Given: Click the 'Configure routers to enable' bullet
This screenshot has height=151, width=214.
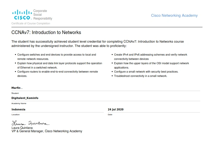Looking at the screenshot, I should tap(57, 74).
